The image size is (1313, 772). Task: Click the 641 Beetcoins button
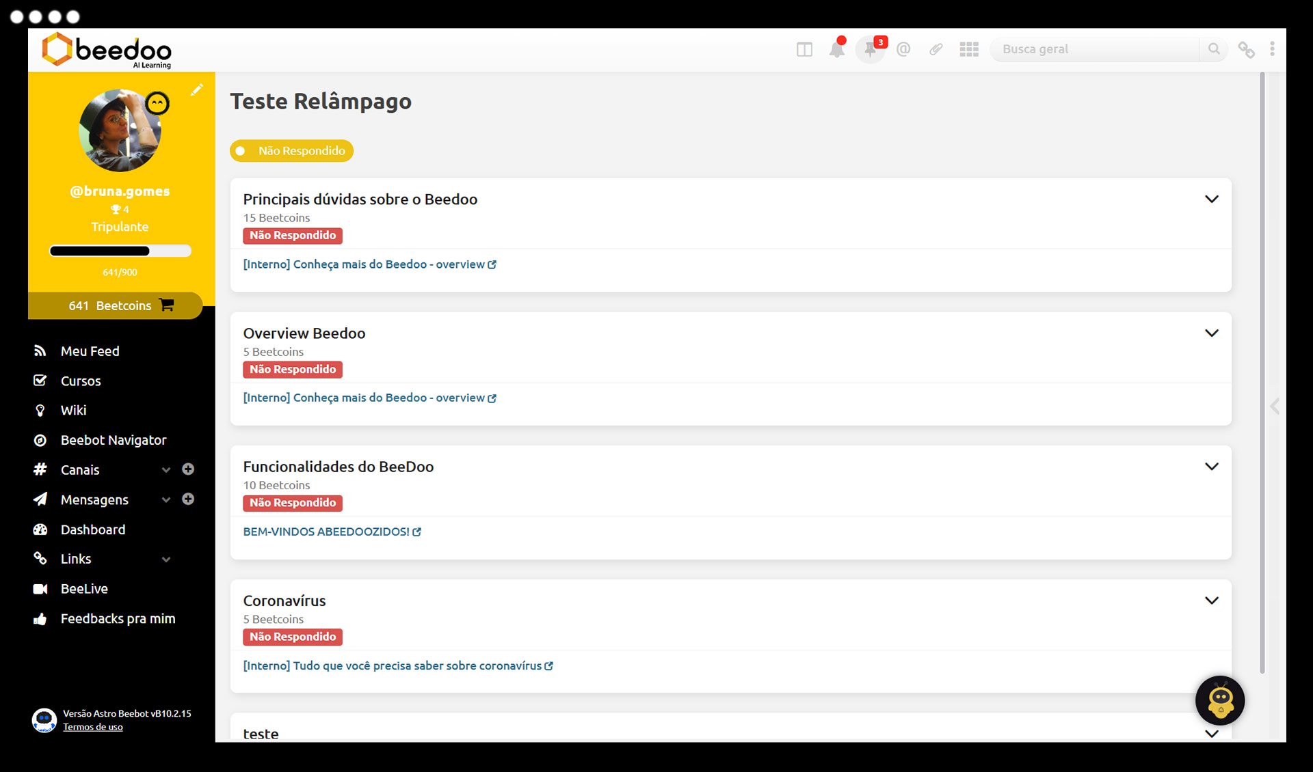(115, 305)
